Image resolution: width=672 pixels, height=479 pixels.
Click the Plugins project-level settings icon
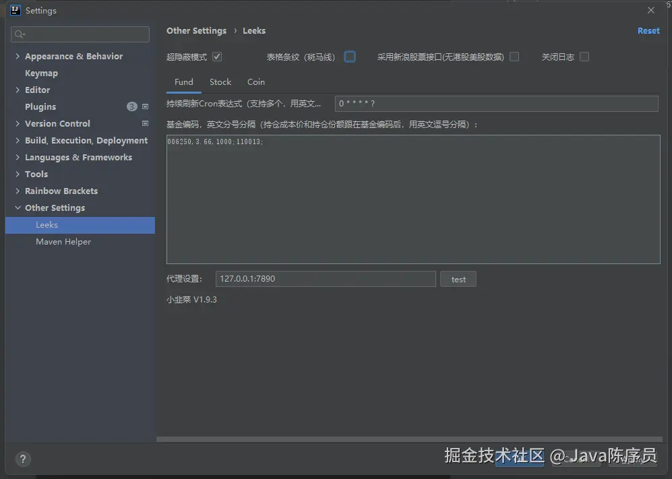[146, 106]
